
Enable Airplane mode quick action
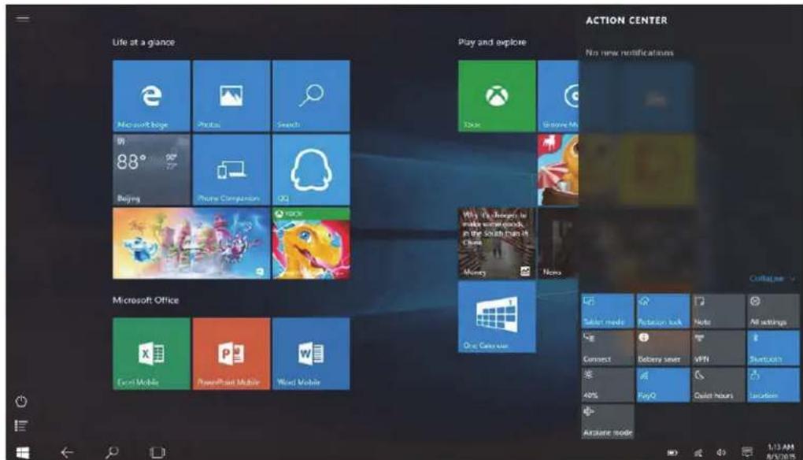click(607, 421)
